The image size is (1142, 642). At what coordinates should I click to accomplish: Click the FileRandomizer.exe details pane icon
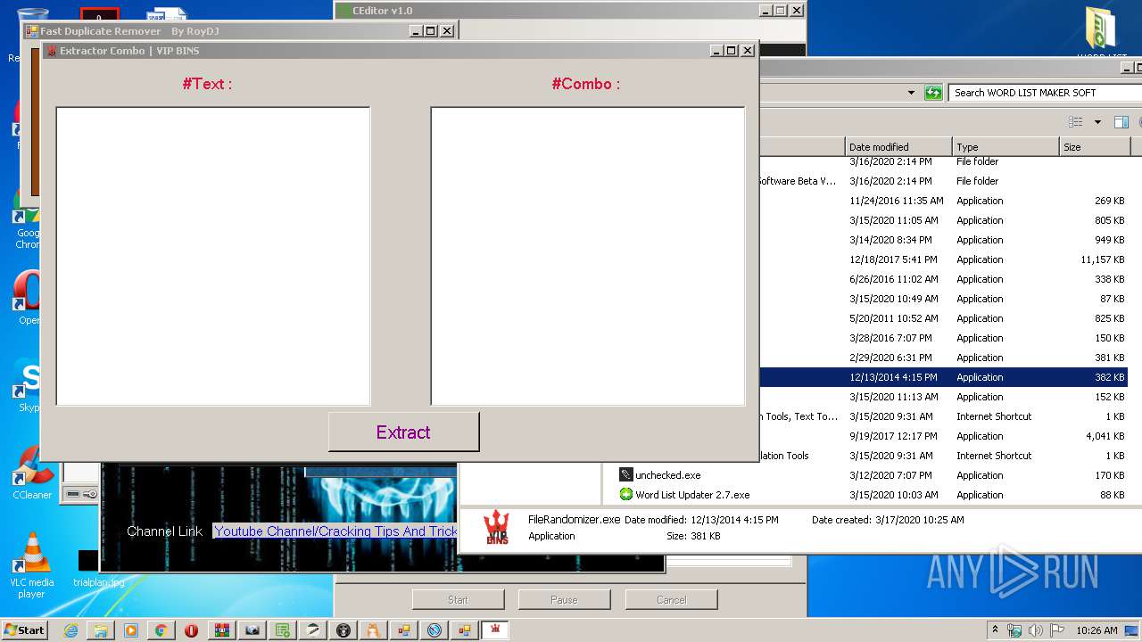(497, 527)
